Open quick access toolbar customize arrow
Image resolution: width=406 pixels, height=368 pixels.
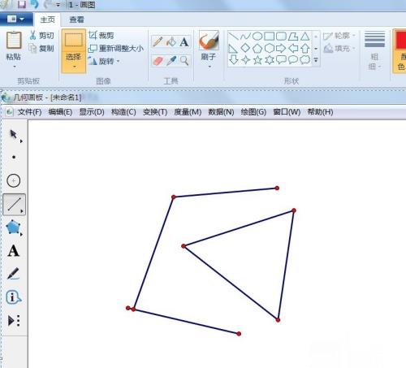pyautogui.click(x=58, y=5)
